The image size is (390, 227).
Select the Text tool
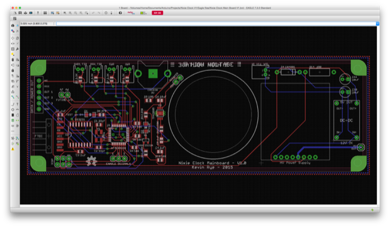pos(18,104)
